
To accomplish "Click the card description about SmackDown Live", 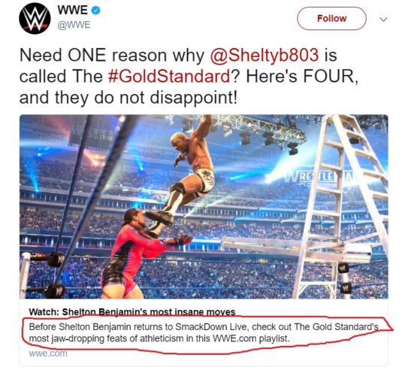I will coord(204,332).
